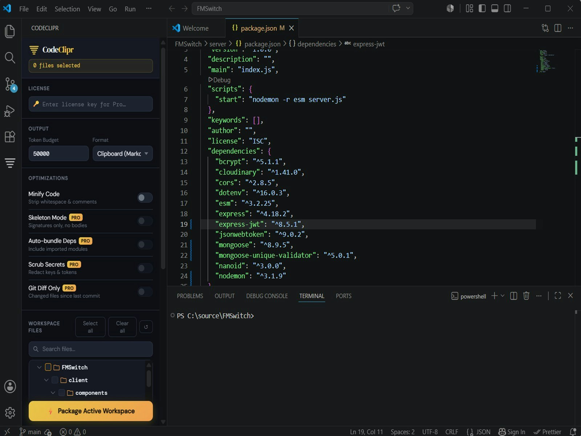Toggle the Git Diff Only switch

pos(145,292)
